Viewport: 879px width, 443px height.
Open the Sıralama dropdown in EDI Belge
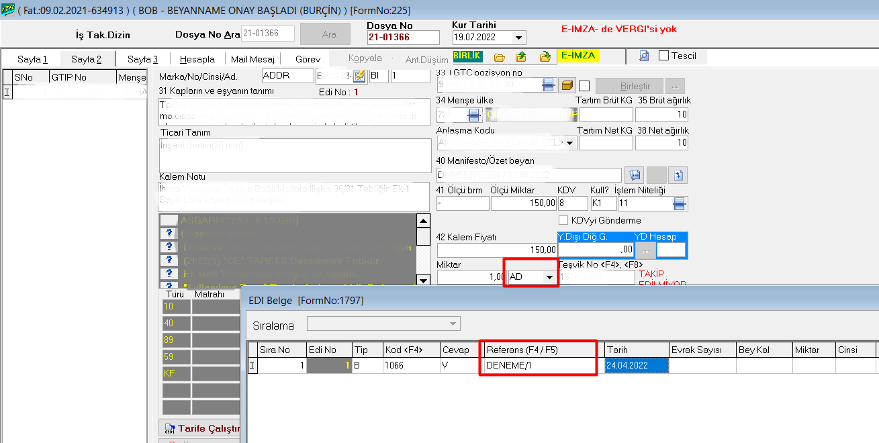tap(453, 325)
